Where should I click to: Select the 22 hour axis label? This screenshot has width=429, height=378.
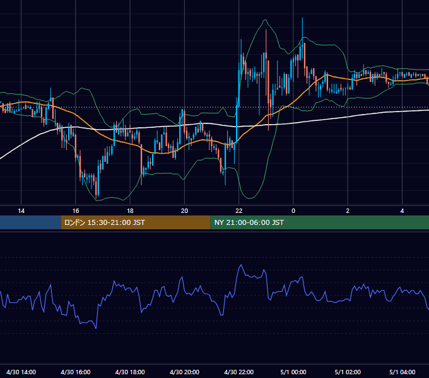tap(239, 211)
